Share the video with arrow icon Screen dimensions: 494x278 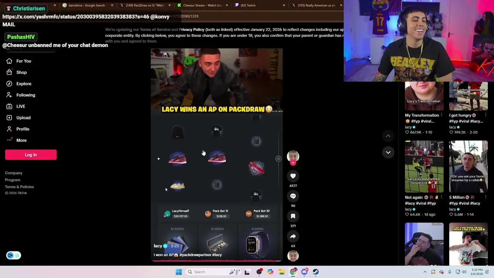(293, 236)
